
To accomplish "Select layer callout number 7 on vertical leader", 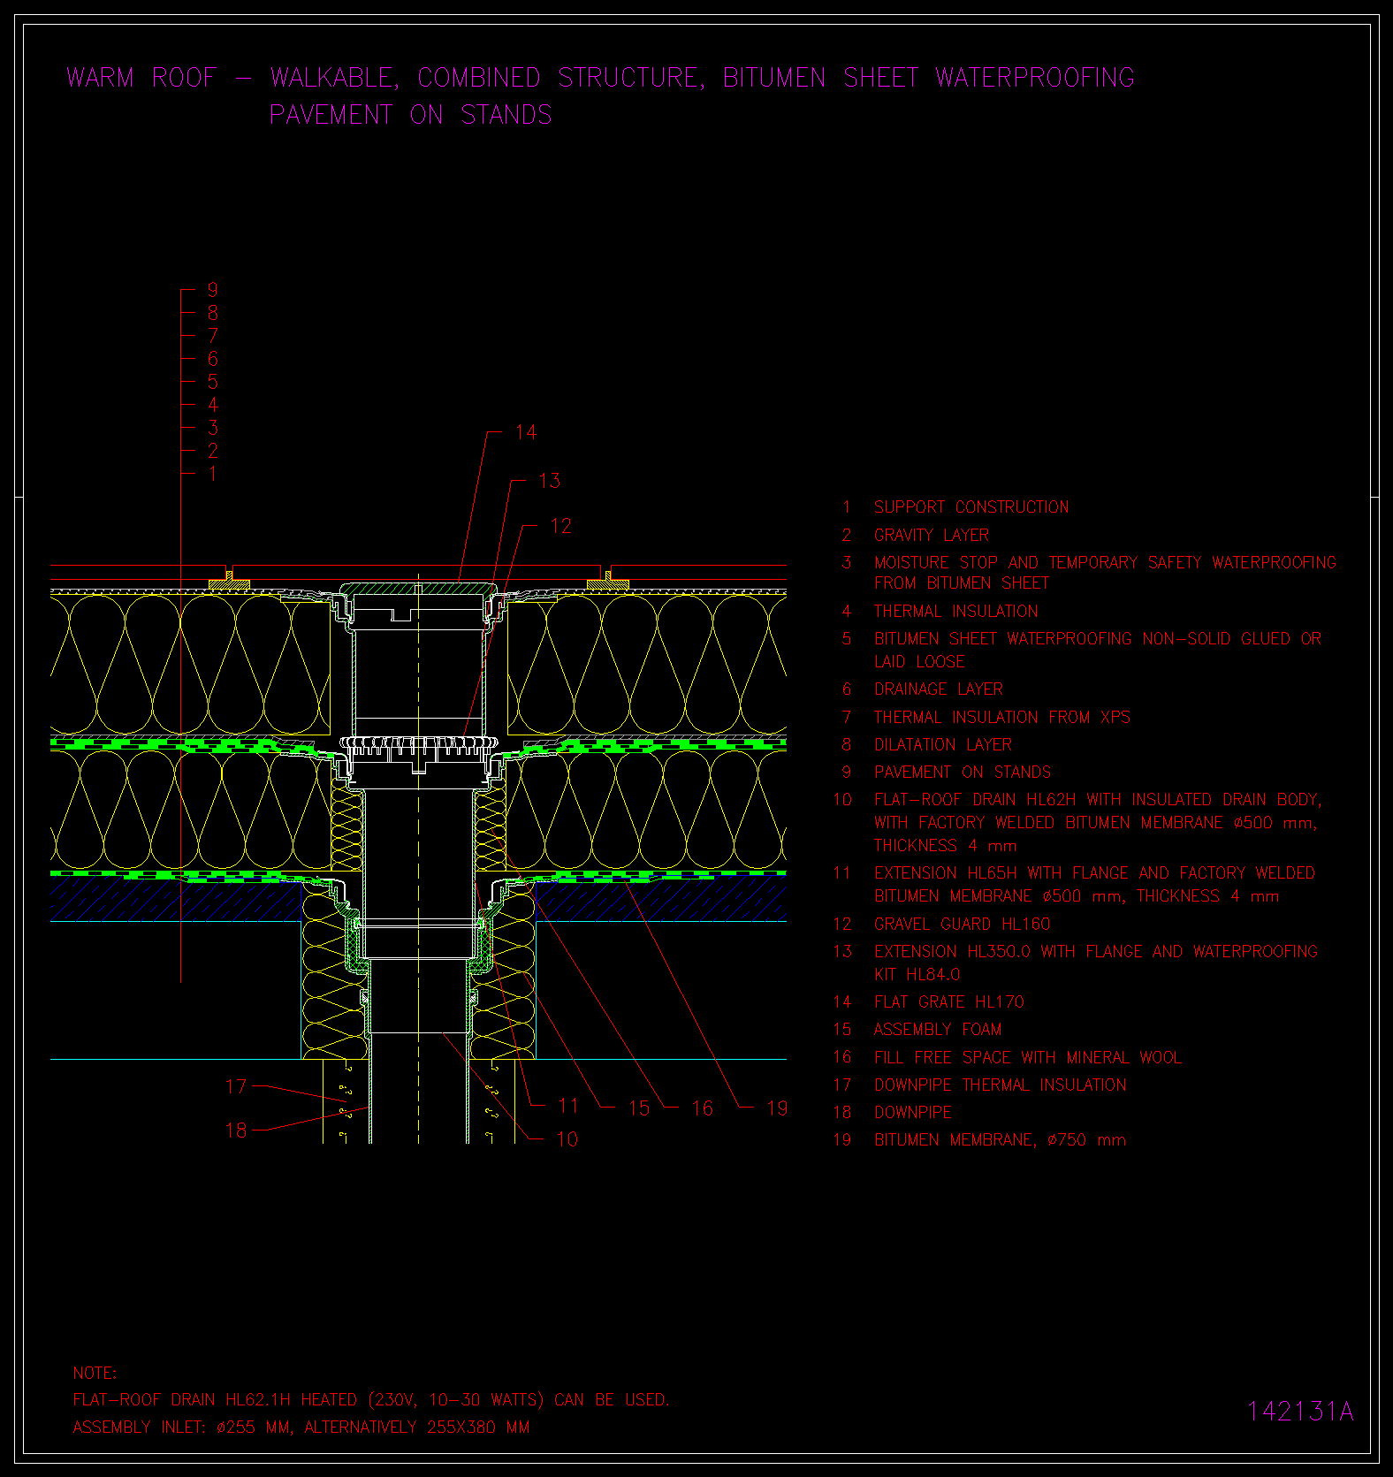I will [x=212, y=336].
